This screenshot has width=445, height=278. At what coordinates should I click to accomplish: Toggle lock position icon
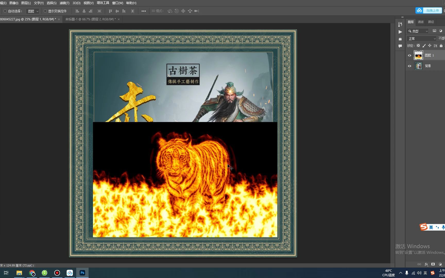tap(430, 46)
